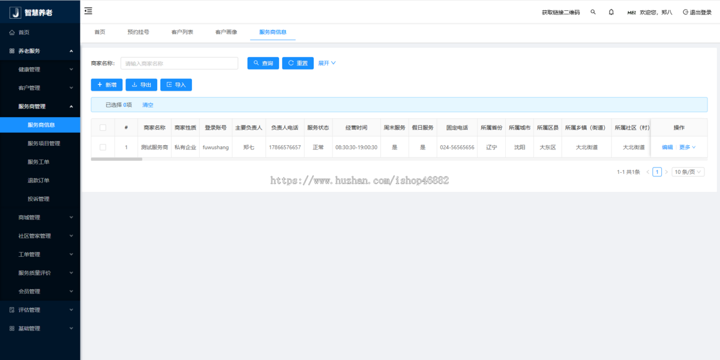This screenshot has width=720, height=360.
Task: Expand 工单管理 submenu
Action: (x=40, y=254)
